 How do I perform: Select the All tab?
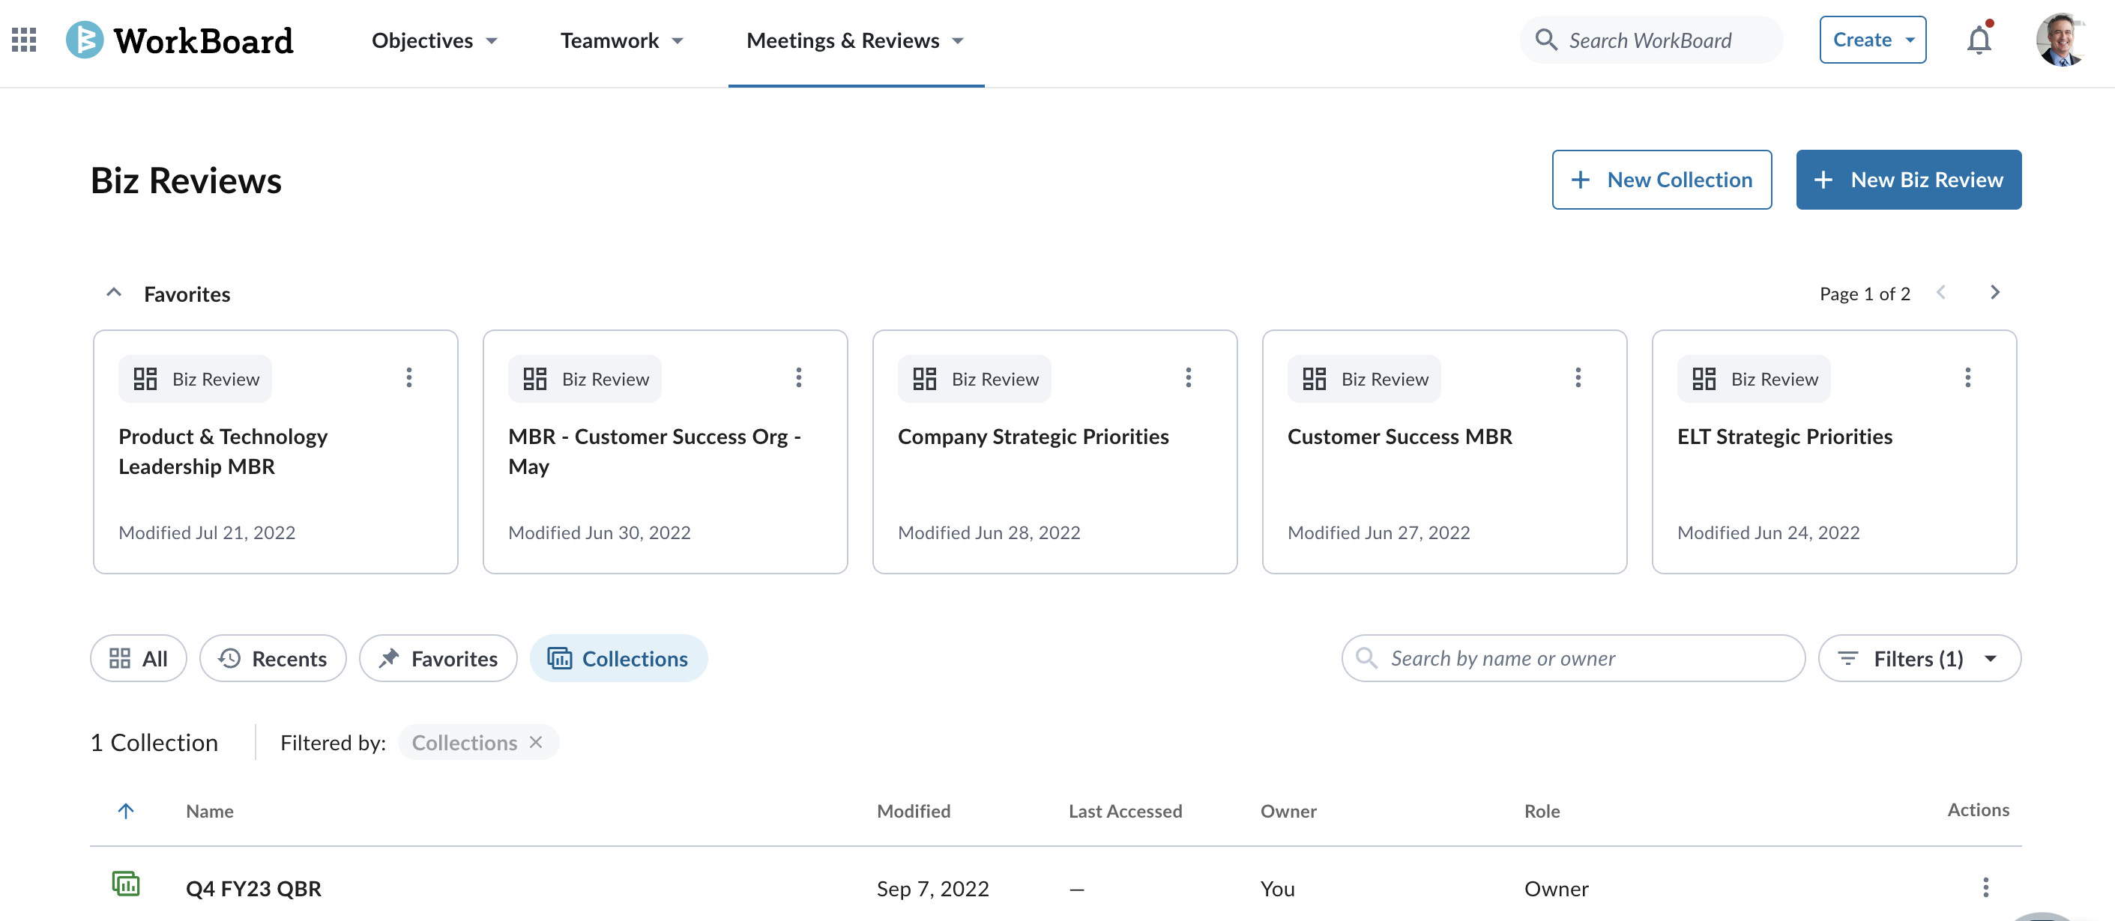click(138, 657)
